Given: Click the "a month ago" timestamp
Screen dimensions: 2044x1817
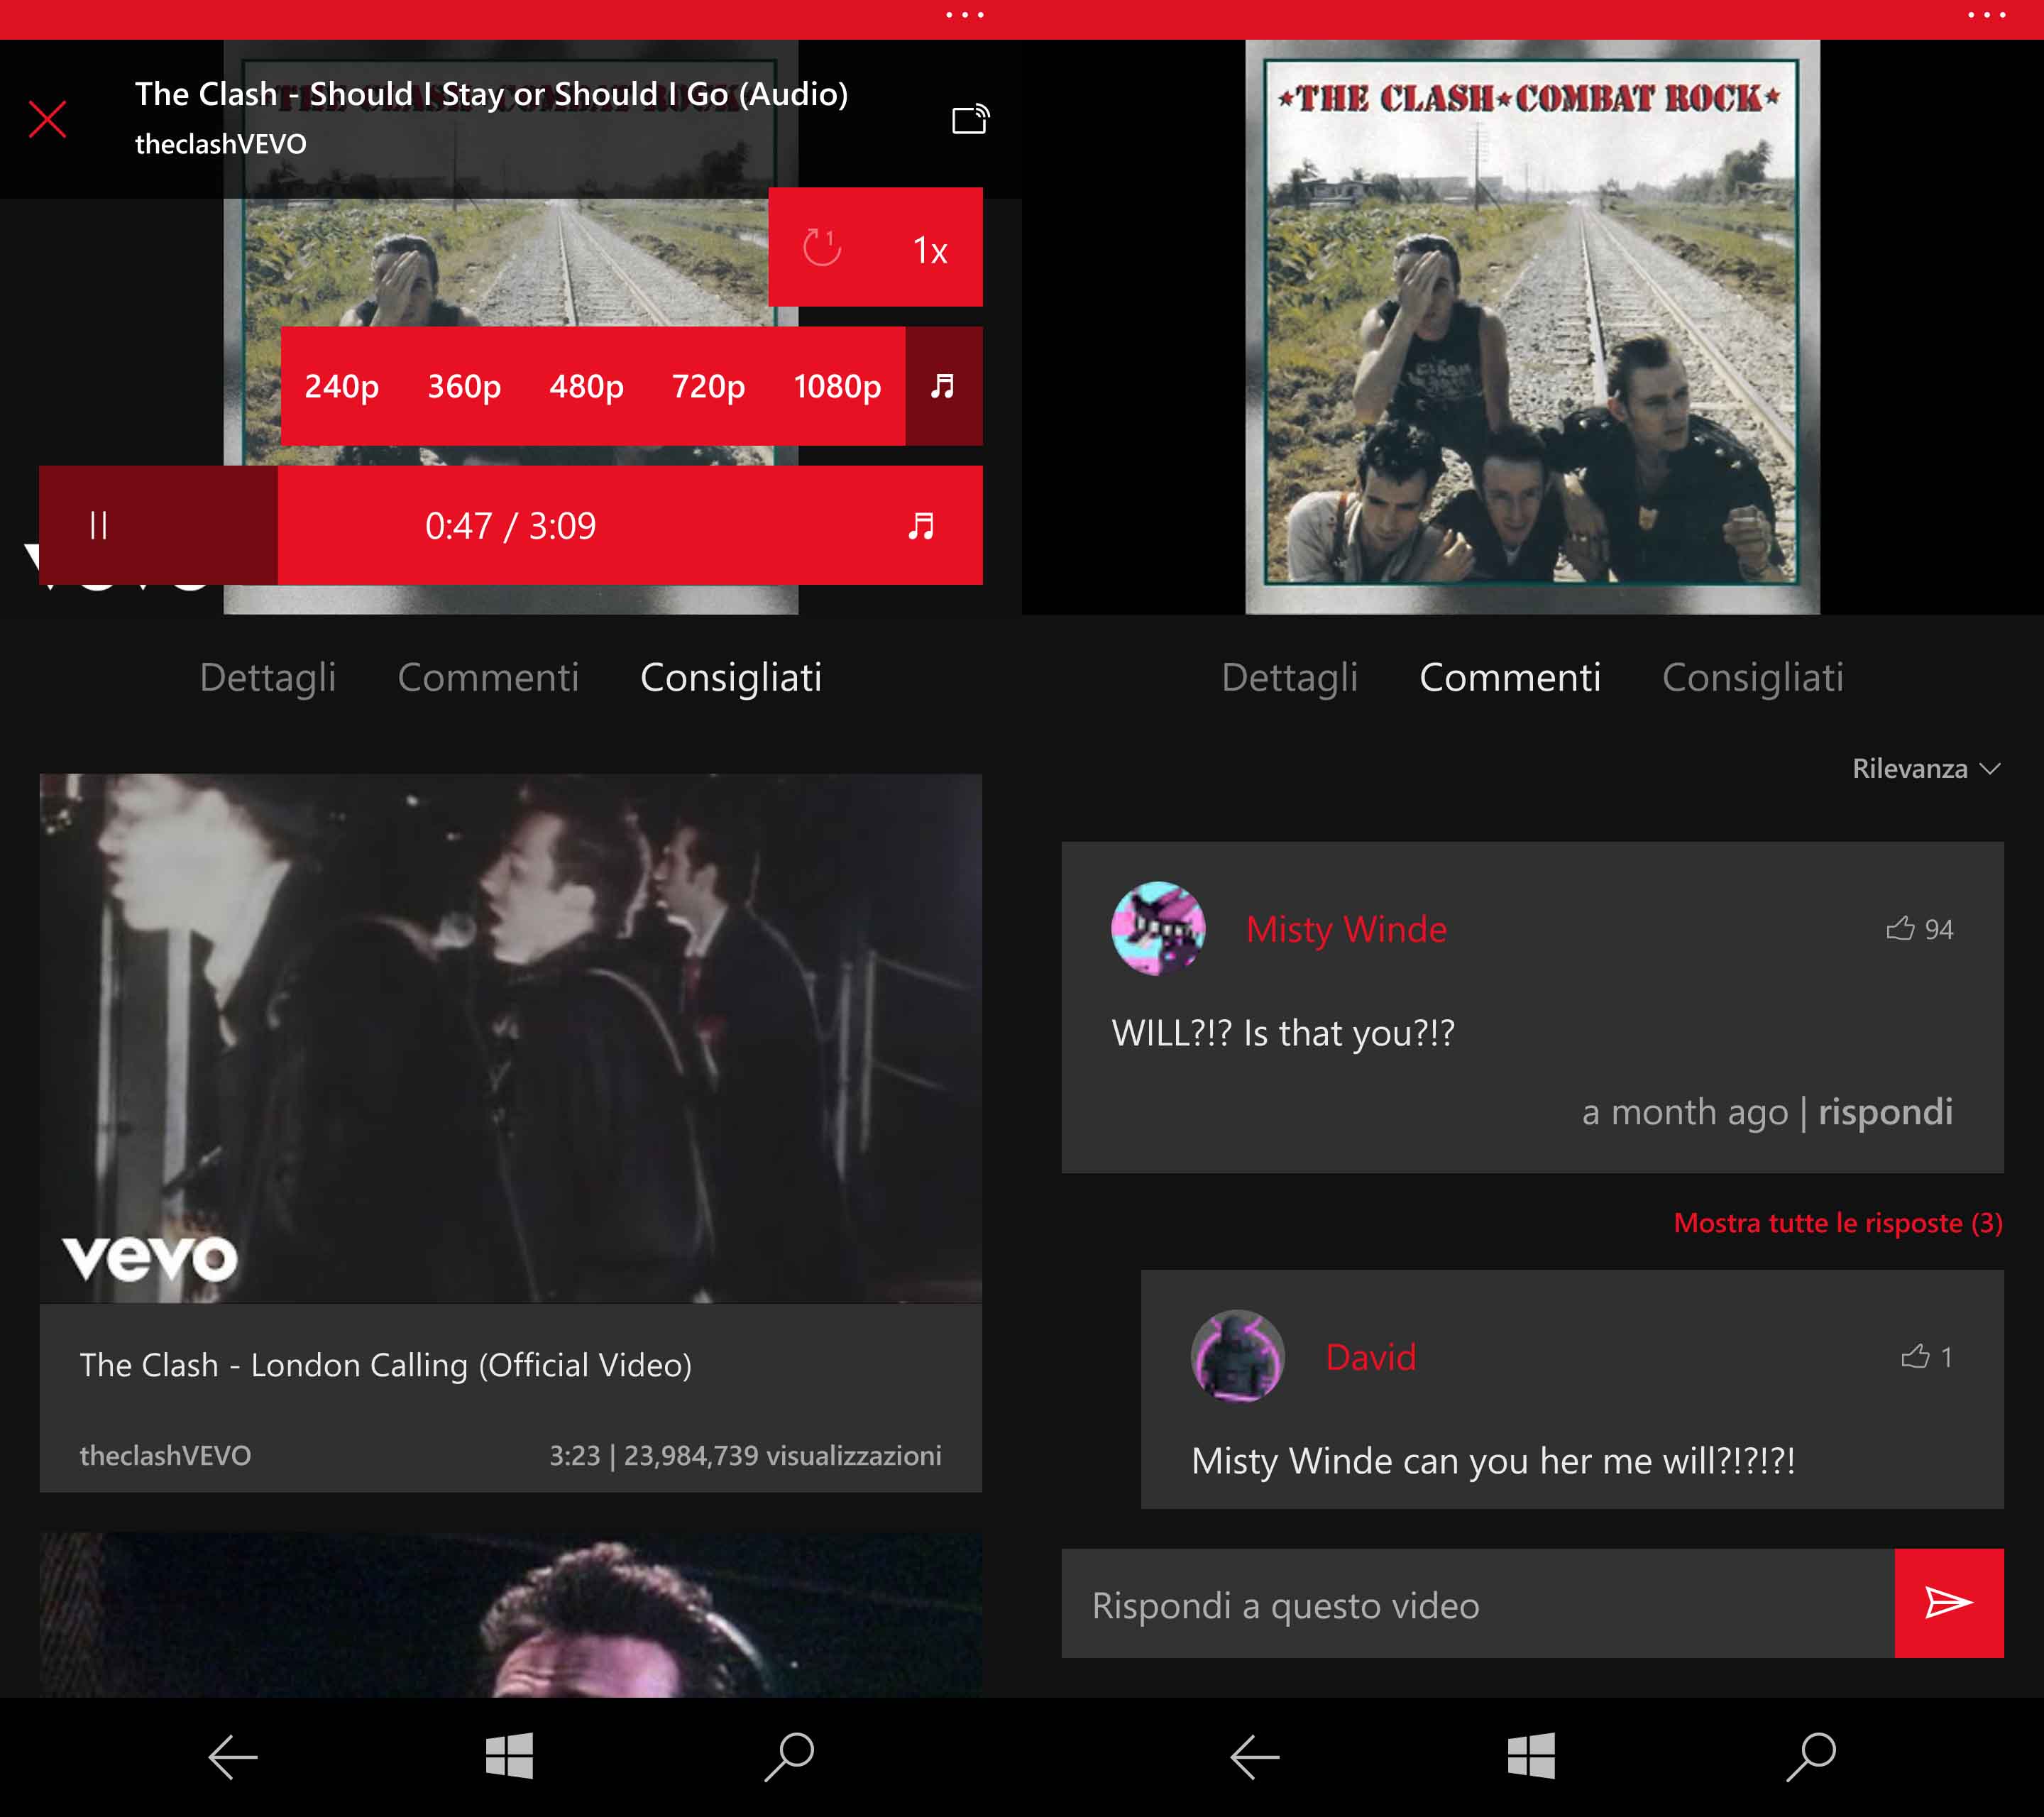Looking at the screenshot, I should pyautogui.click(x=1684, y=1112).
